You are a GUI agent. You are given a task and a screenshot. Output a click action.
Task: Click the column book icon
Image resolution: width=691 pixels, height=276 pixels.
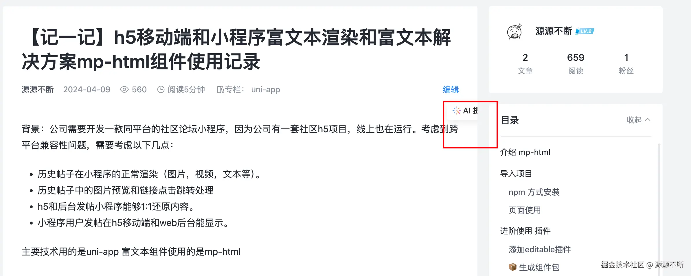tap(220, 90)
